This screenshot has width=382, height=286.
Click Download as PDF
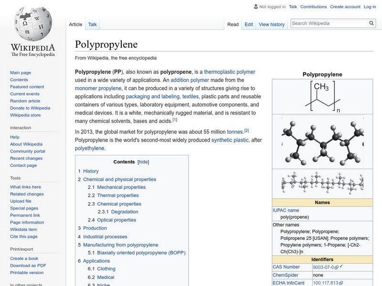28,266
